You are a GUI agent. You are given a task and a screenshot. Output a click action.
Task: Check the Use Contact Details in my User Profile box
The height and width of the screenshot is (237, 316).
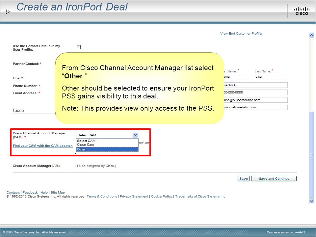pos(79,47)
